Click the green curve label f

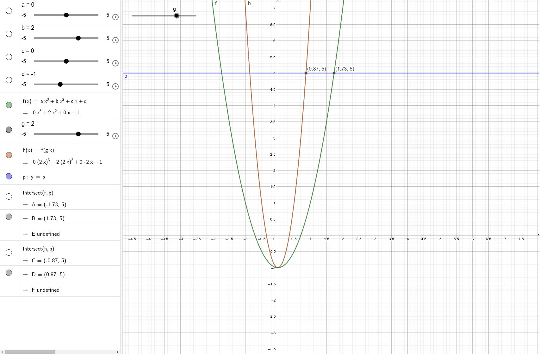[216, 3]
